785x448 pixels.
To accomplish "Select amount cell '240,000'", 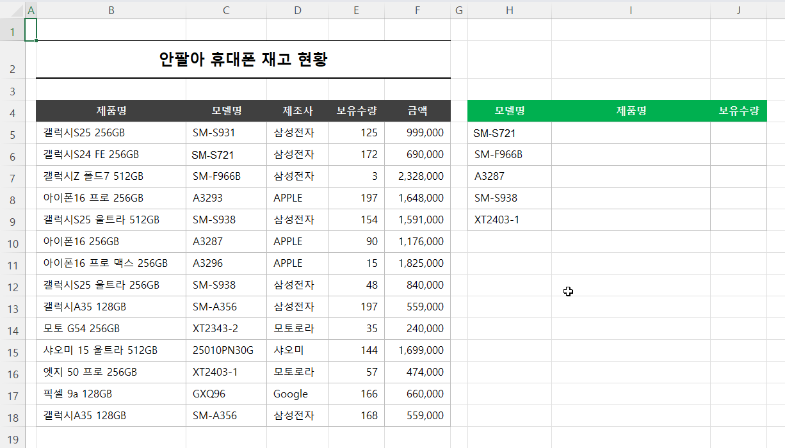I will 417,329.
